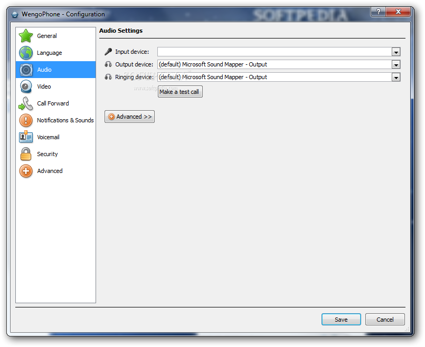
Task: Click the Input device: label
Action: (132, 52)
